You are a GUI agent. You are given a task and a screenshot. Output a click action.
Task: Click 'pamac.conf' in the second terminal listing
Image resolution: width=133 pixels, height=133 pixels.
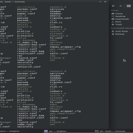pos(26,78)
